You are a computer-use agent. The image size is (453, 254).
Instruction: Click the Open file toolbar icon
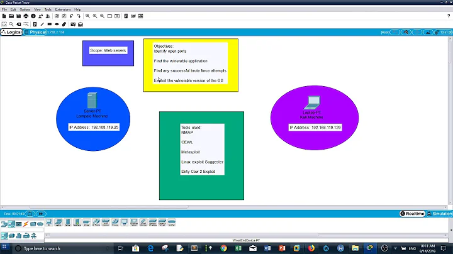point(11,16)
